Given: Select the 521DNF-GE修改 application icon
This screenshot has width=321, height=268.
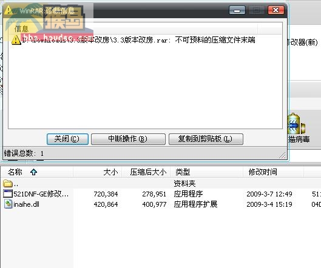Looking at the screenshot, I should 8,194.
